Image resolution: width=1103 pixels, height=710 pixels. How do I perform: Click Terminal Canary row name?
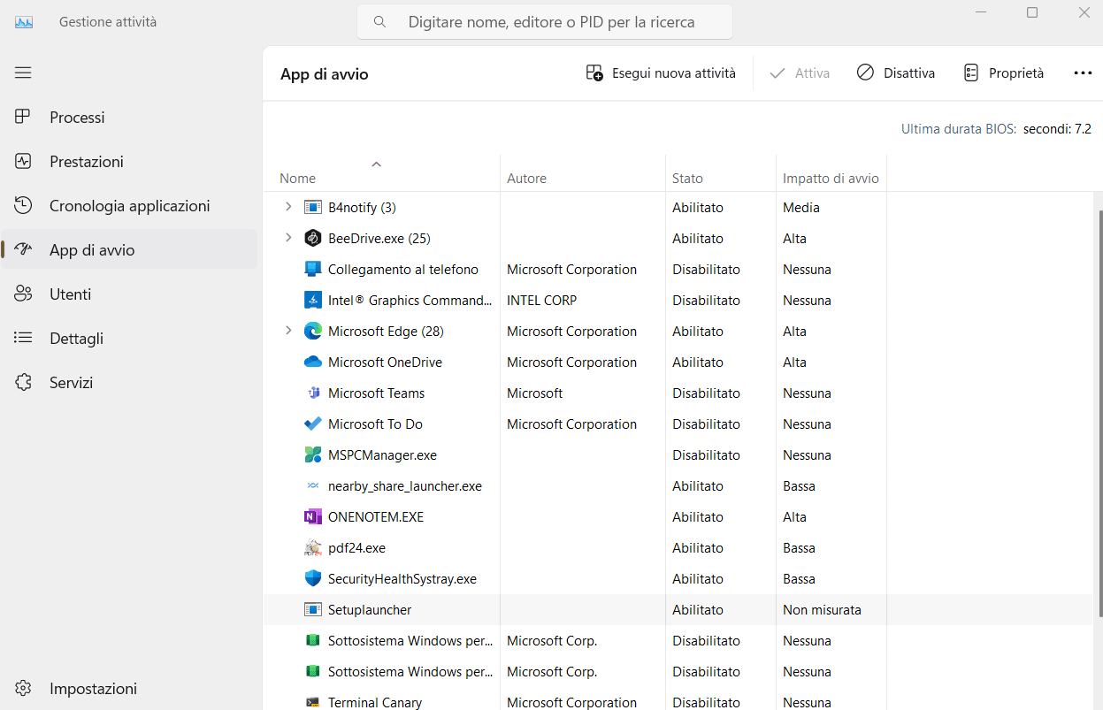375,703
